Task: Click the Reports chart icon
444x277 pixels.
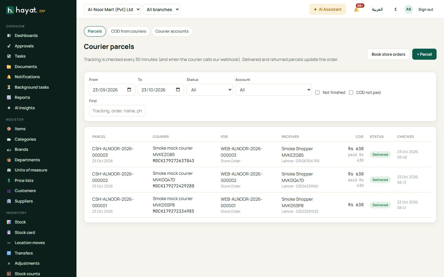Action: click(9, 98)
